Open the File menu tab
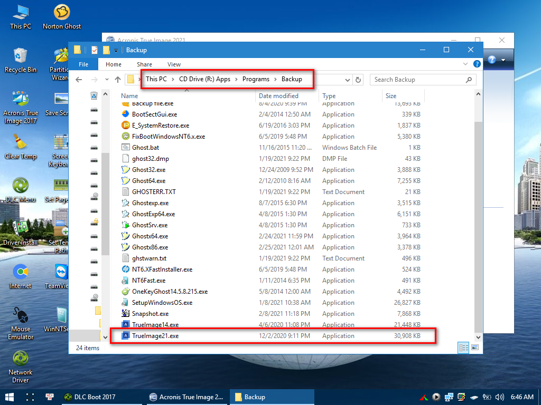 [83, 64]
